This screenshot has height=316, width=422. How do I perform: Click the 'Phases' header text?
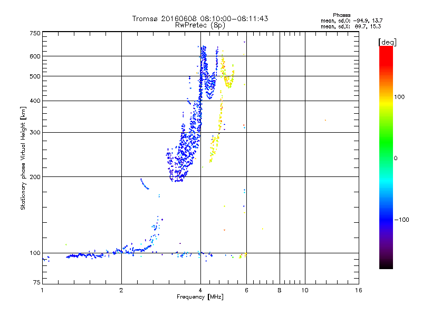[341, 15]
